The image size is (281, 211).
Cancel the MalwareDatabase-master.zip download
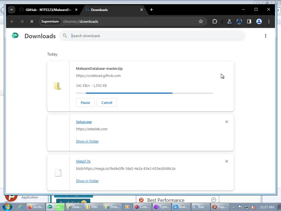tap(107, 102)
